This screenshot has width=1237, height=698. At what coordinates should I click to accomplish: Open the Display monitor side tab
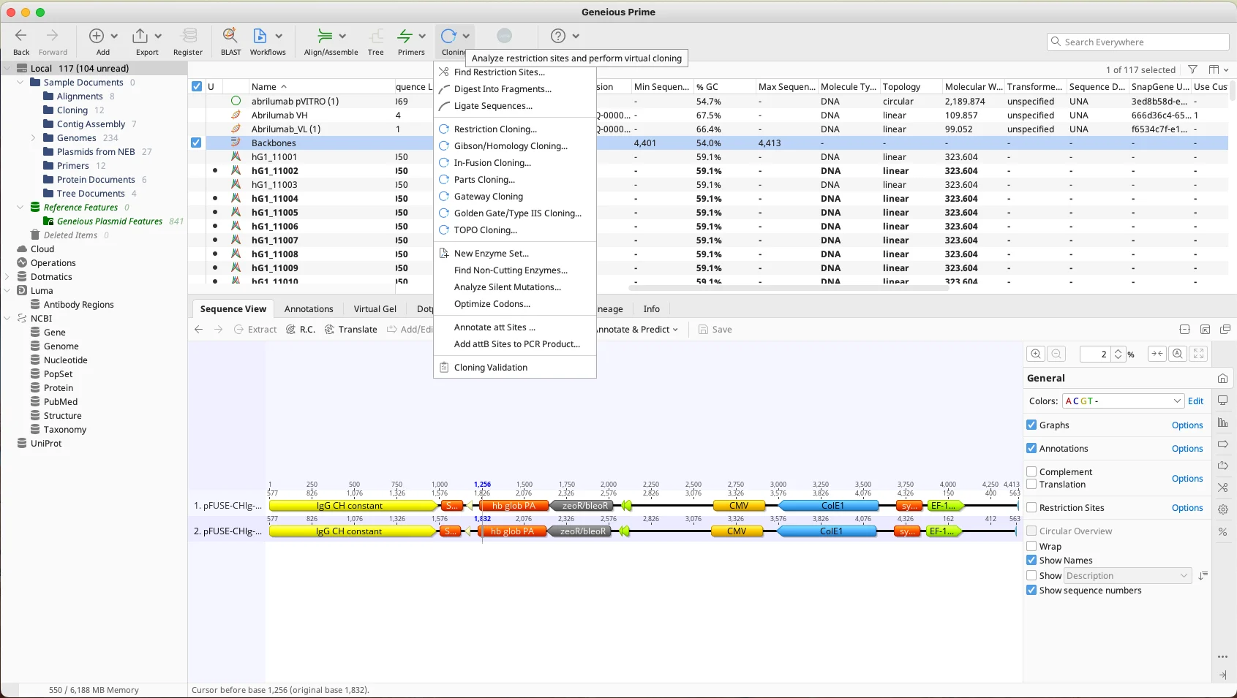coord(1222,401)
